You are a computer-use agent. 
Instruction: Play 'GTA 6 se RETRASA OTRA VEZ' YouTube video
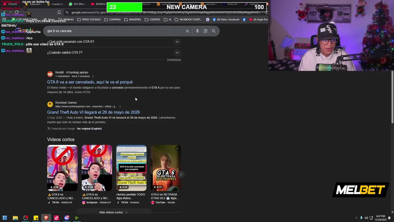pos(166,168)
